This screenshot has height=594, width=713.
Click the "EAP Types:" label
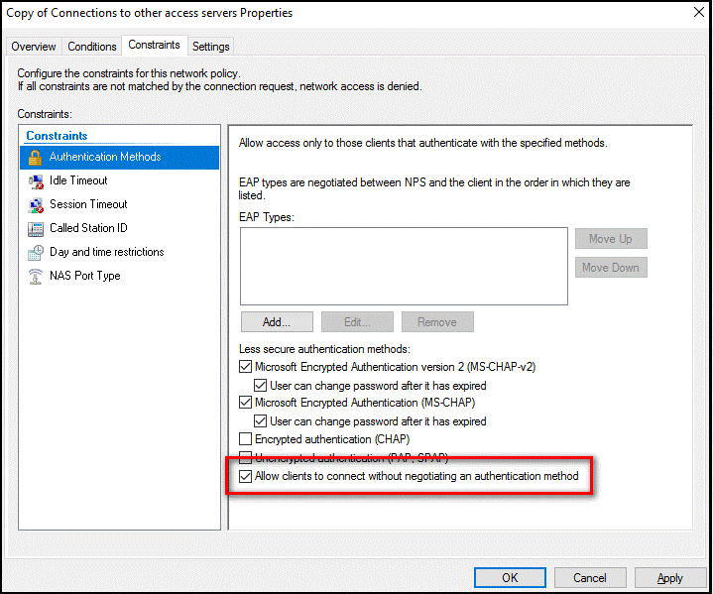267,217
